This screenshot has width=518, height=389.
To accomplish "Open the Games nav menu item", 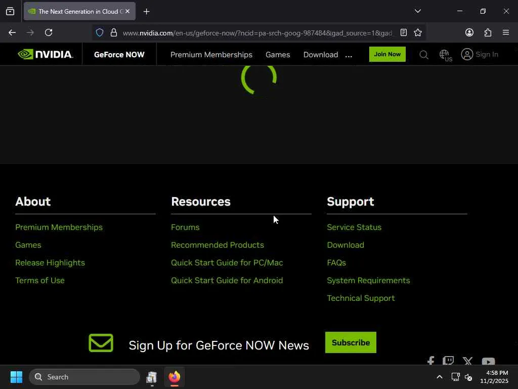I will (x=278, y=55).
